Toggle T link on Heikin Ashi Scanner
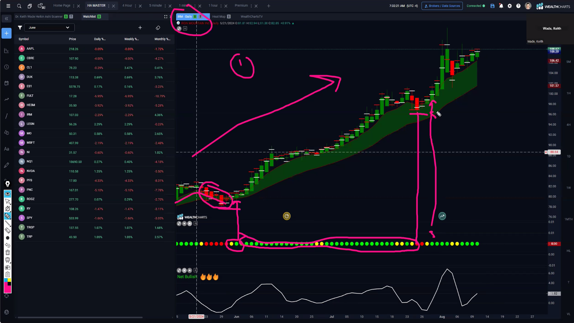The width and height of the screenshot is (574, 323). coord(71,16)
